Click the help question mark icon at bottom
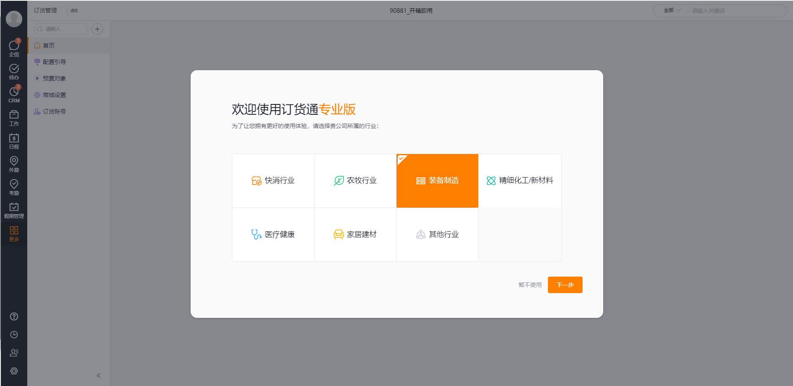The height and width of the screenshot is (386, 793). click(14, 316)
